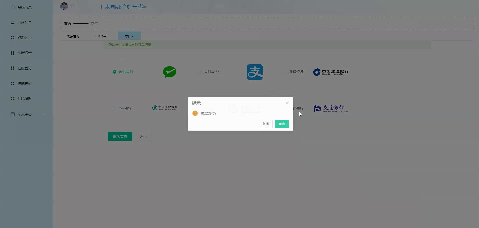Select the 建设银行 radio button
Screen dimensions: 479x228
(285, 72)
